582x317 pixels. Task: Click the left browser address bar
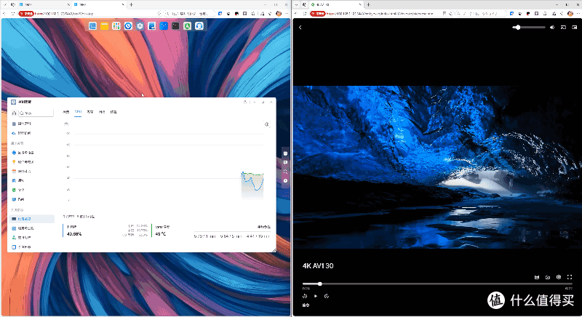click(91, 13)
